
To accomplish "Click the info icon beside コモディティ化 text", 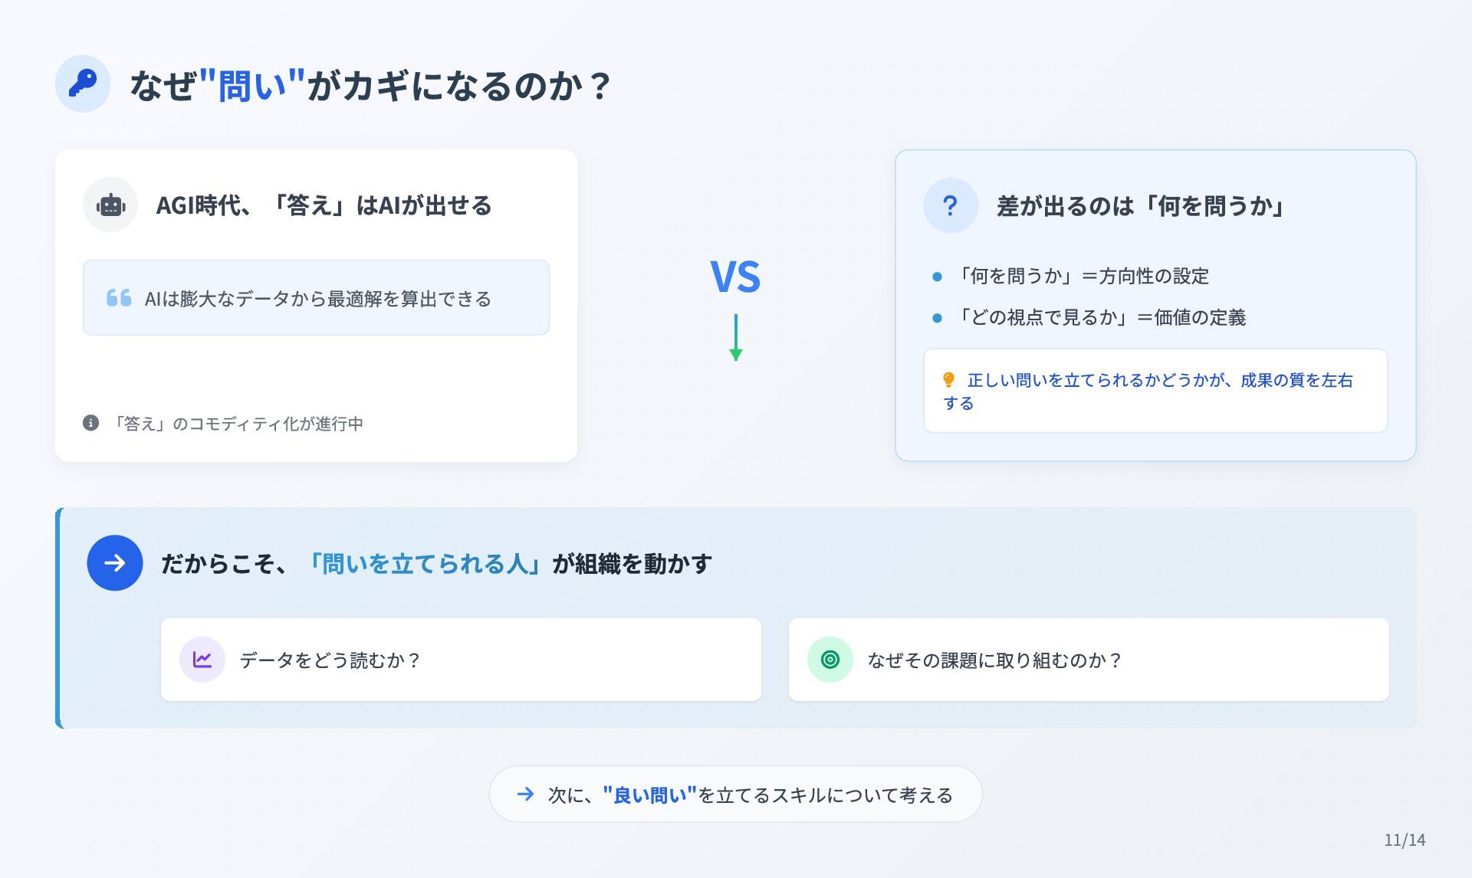I will click(x=90, y=423).
